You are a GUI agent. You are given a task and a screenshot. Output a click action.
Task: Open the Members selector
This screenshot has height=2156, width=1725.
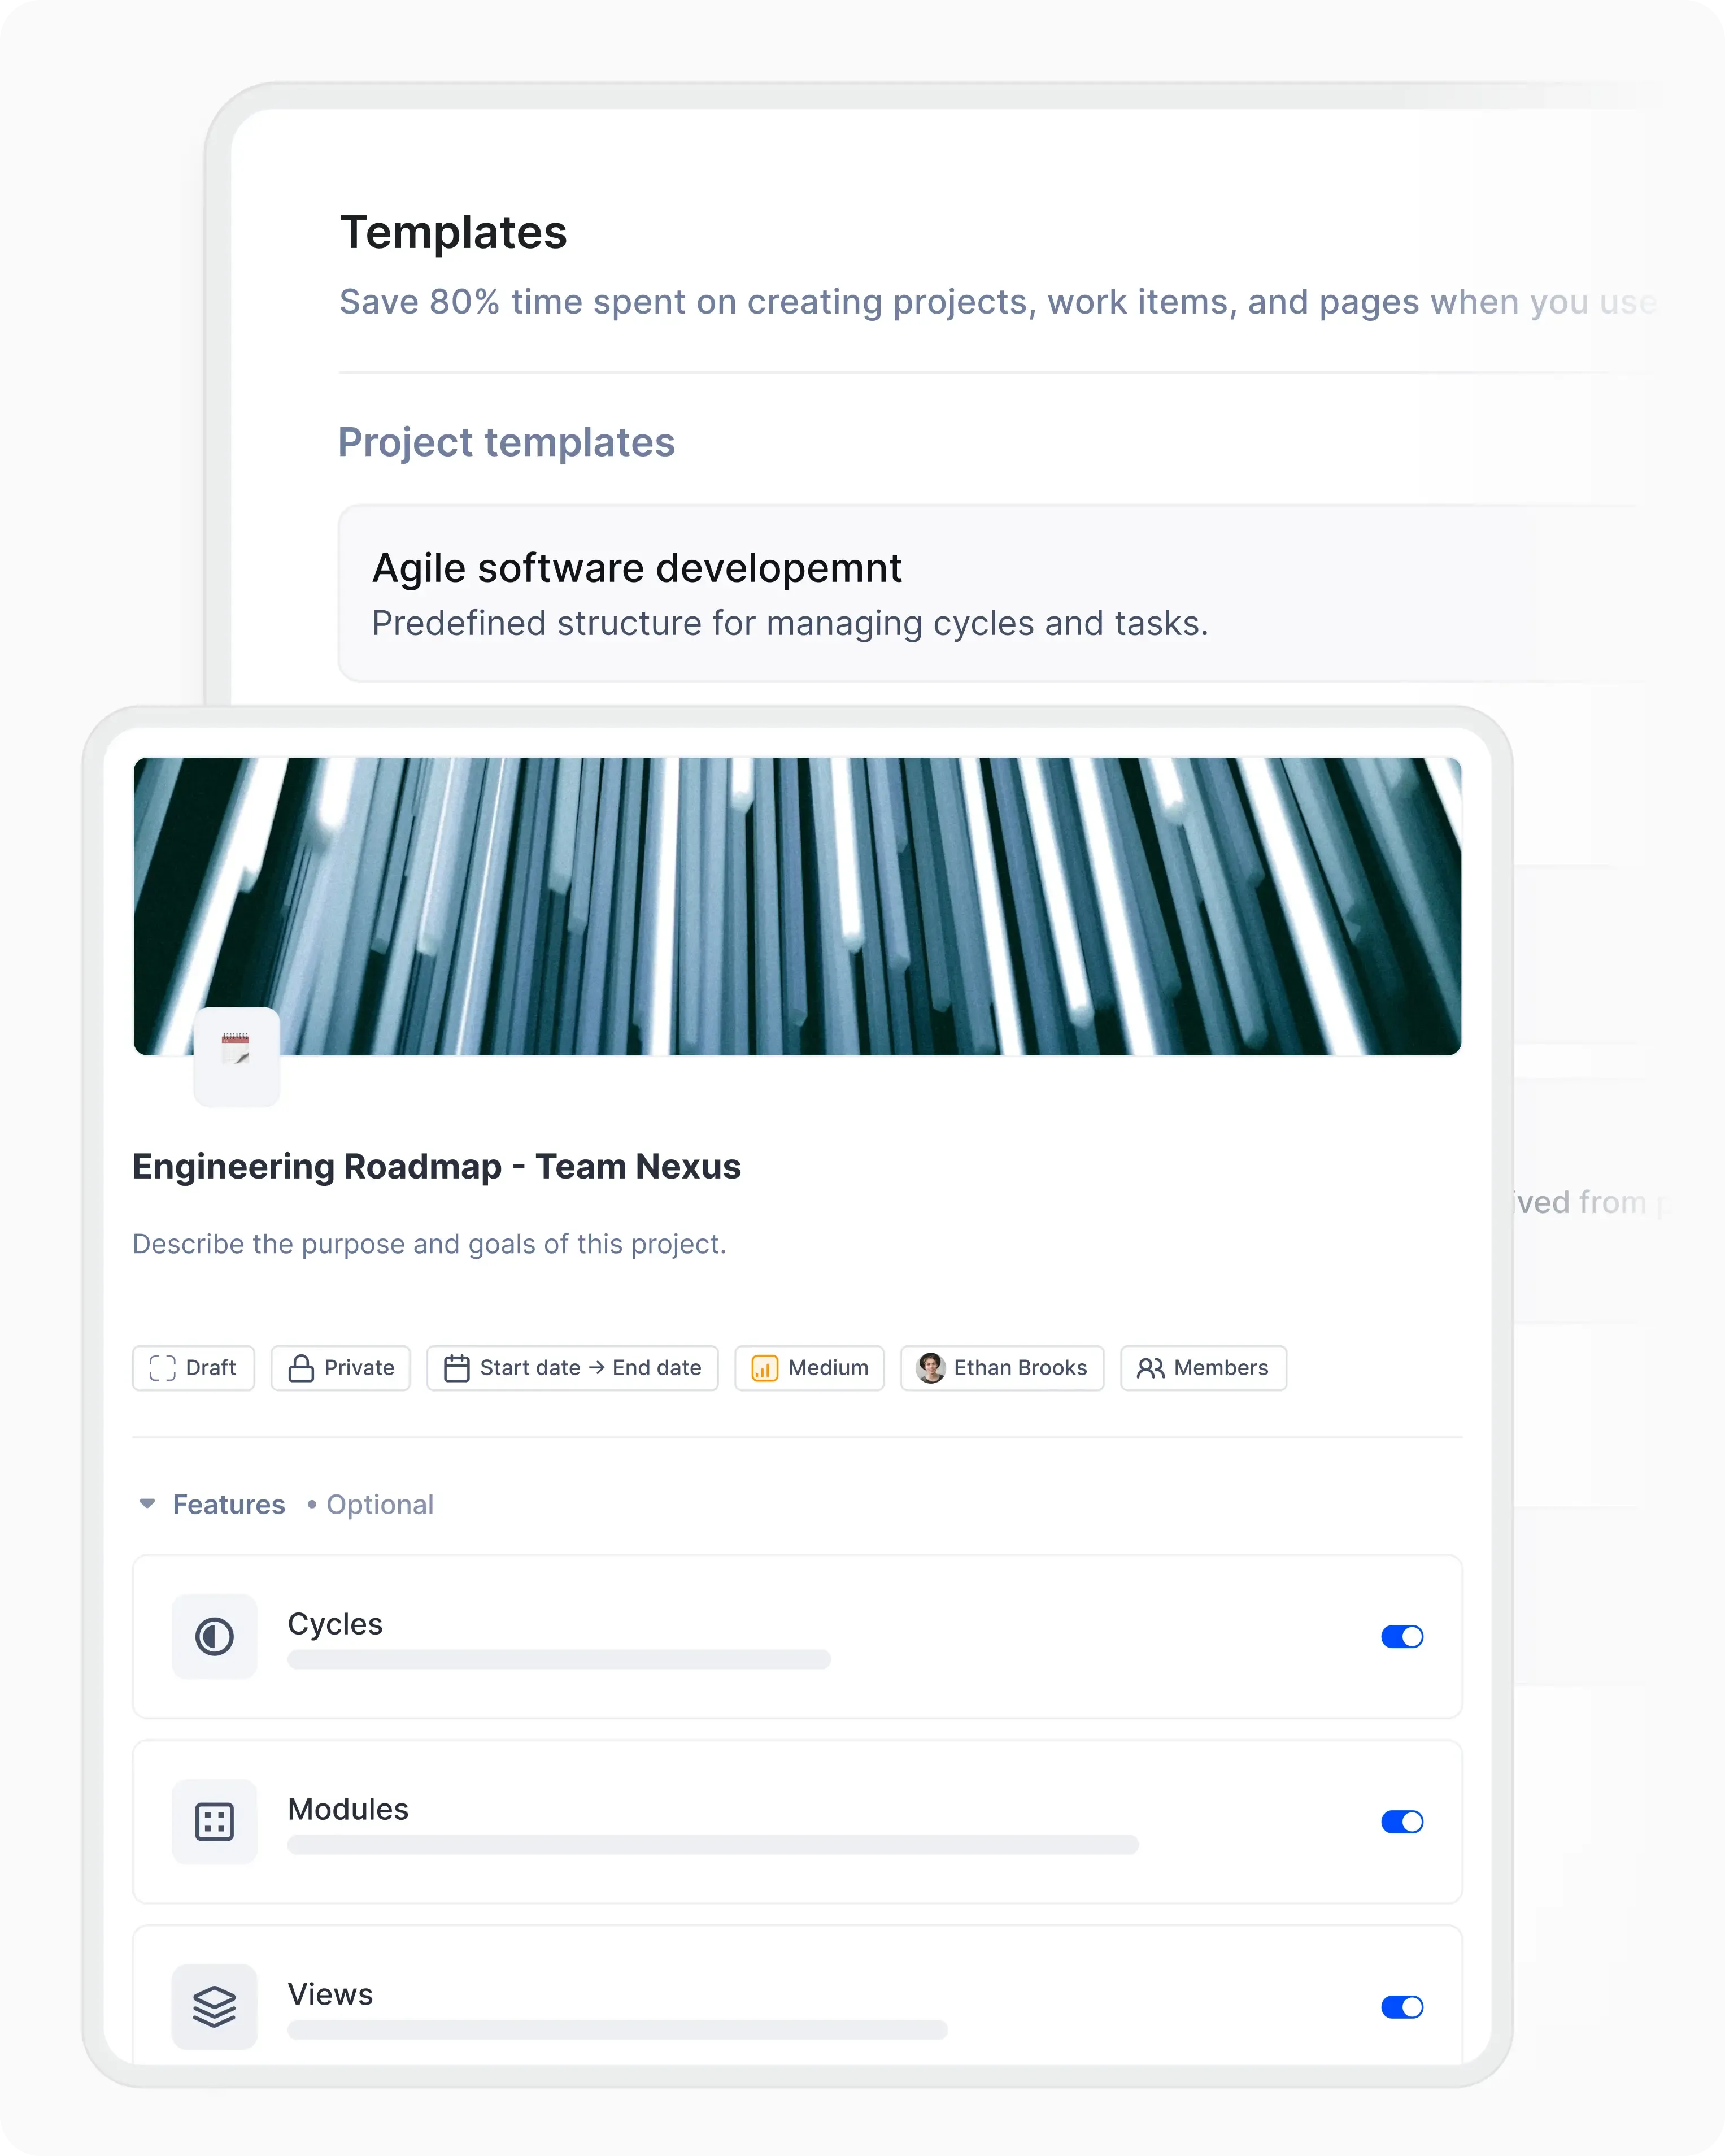[1202, 1368]
